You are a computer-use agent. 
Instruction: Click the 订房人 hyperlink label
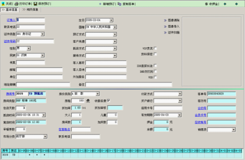click(11, 20)
